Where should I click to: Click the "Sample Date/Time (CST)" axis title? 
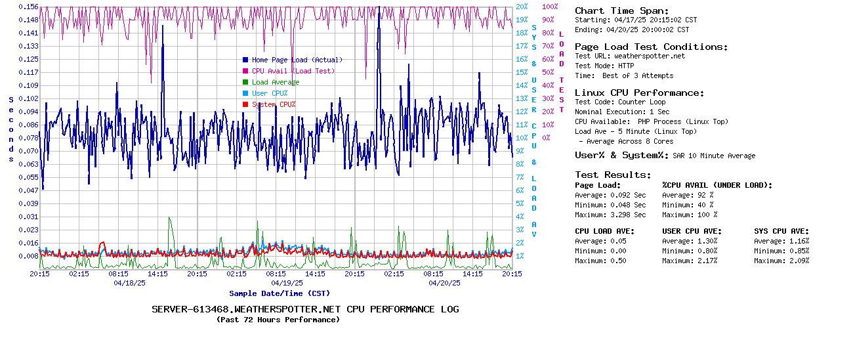click(x=280, y=293)
